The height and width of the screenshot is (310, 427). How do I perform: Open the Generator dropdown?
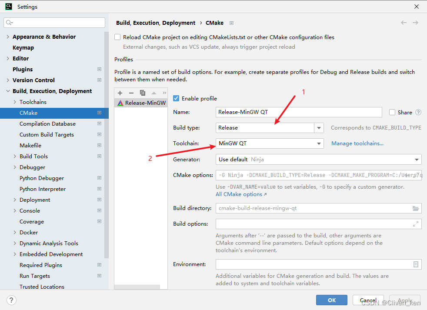coord(417,160)
